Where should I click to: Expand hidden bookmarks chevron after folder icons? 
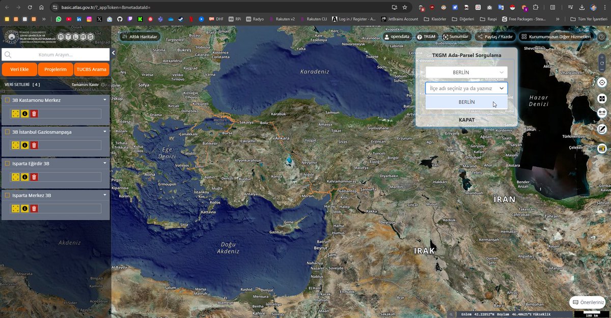pyautogui.click(x=44, y=19)
